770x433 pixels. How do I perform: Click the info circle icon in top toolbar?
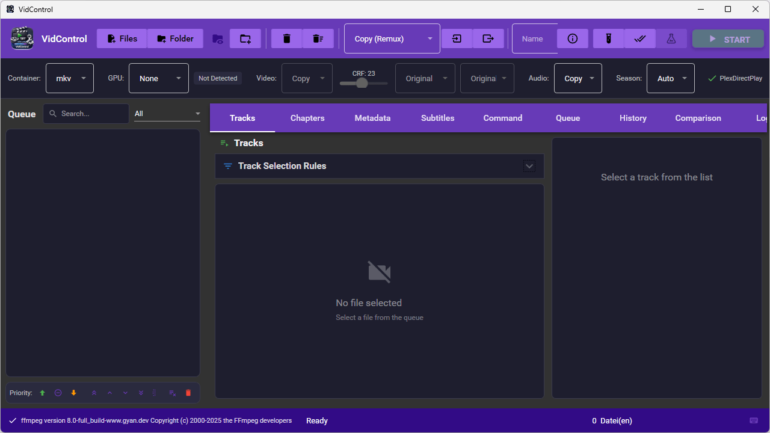tap(572, 38)
